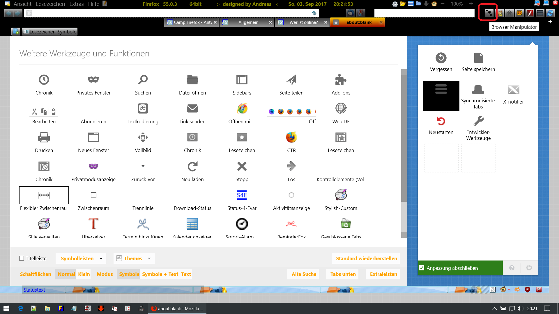559x314 pixels.
Task: Click the Neu laden reload icon
Action: 192,166
